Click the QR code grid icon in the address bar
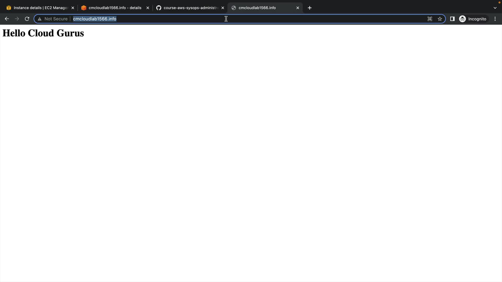The image size is (502, 282). (x=430, y=19)
